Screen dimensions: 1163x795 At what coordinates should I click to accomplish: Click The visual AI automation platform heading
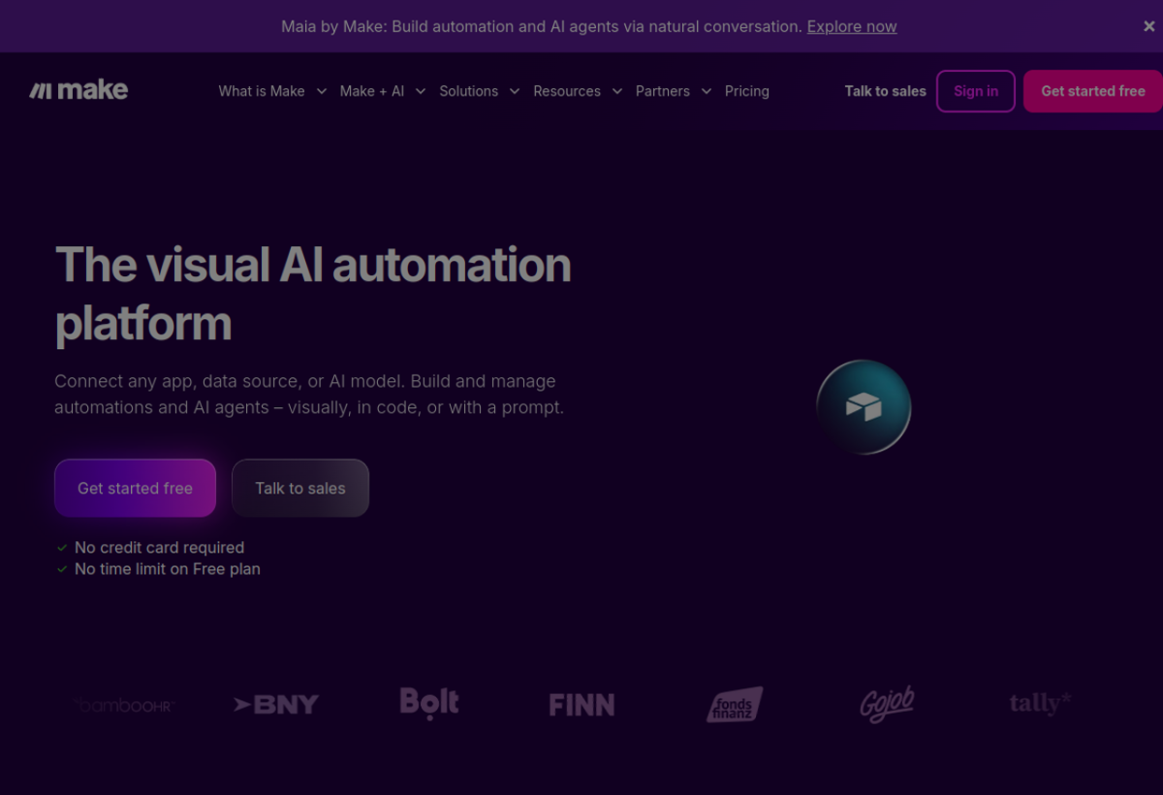(313, 294)
